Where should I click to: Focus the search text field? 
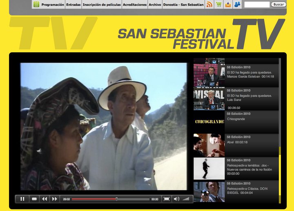coord(257,4)
